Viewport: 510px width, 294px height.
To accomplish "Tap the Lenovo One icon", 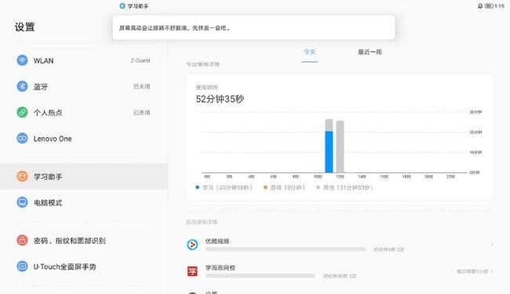I will [x=22, y=139].
